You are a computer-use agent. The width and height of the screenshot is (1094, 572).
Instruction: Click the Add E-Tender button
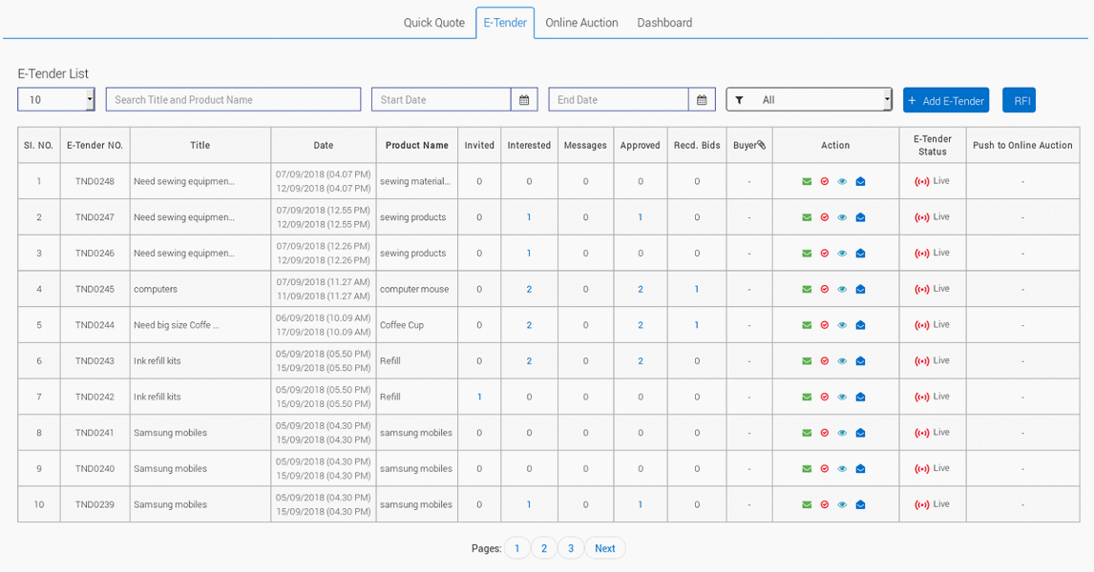(x=946, y=100)
